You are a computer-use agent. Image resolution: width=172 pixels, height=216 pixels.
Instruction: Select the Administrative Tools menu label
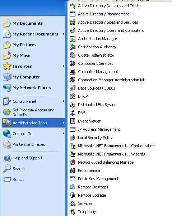(x=30, y=123)
